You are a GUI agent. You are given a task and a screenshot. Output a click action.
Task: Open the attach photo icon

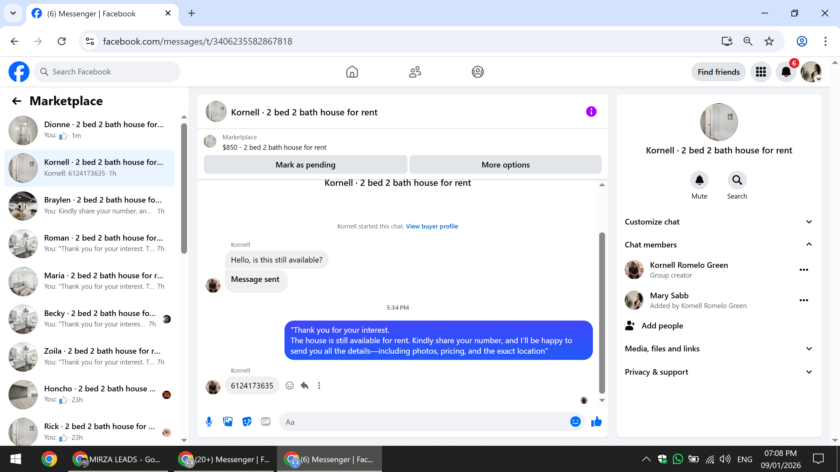coord(228,422)
